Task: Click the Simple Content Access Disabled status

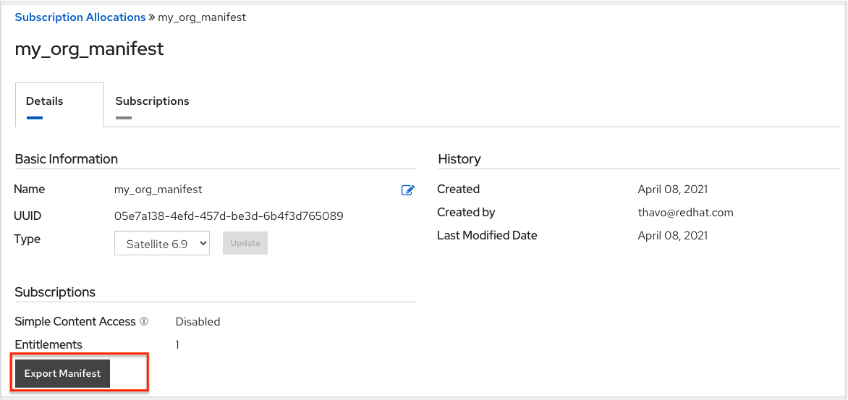Action: pos(198,322)
